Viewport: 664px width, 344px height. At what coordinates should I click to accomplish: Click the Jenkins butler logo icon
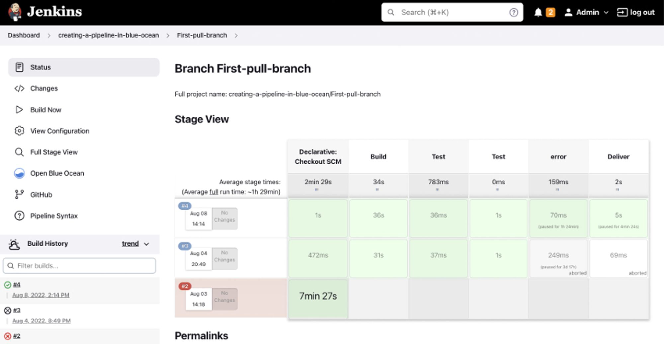15,12
